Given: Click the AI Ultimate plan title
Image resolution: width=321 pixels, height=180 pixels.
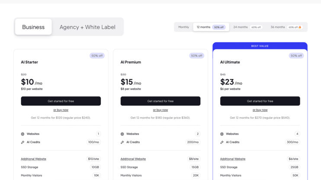Looking at the screenshot, I should click(x=230, y=62).
